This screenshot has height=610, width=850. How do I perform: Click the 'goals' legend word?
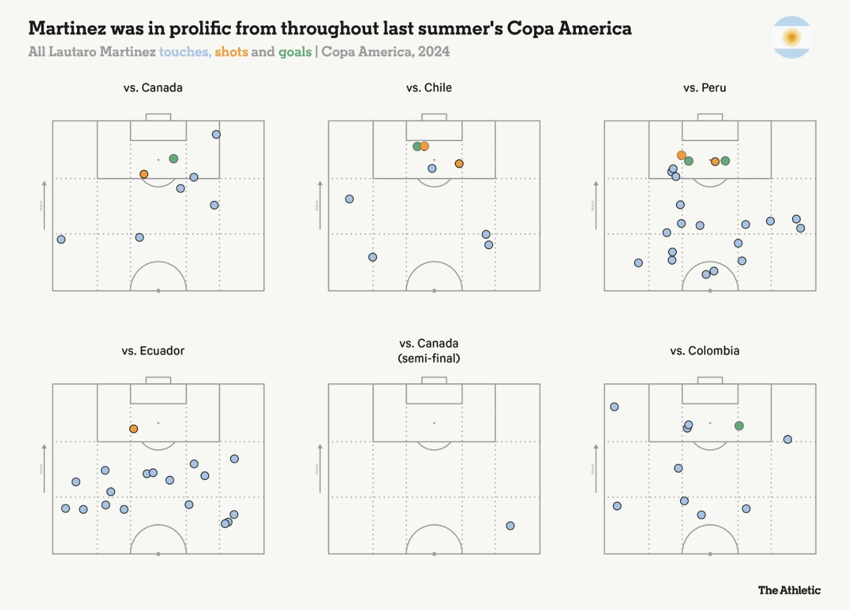[295, 52]
